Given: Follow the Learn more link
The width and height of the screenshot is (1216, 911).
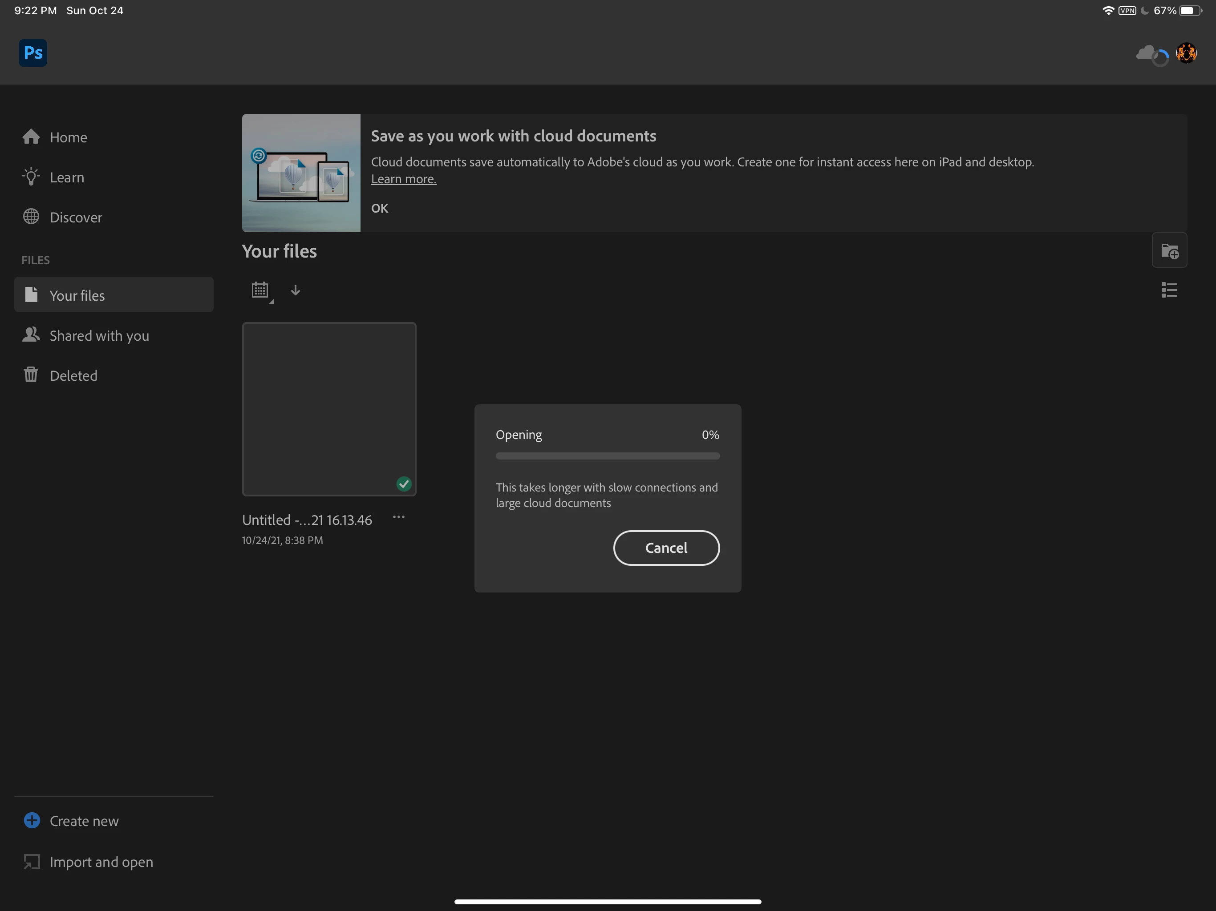Looking at the screenshot, I should tap(403, 179).
